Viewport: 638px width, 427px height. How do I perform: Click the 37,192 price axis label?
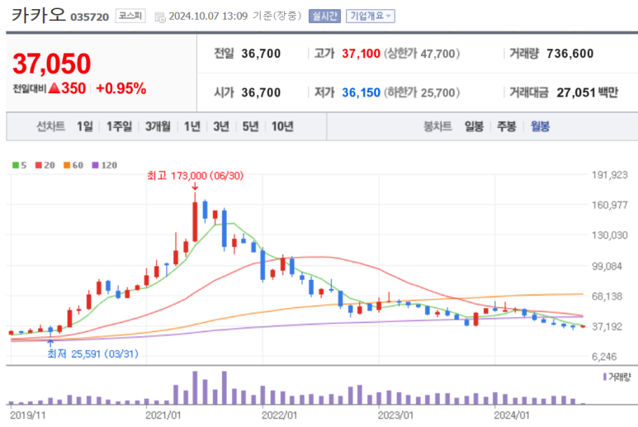(x=607, y=326)
